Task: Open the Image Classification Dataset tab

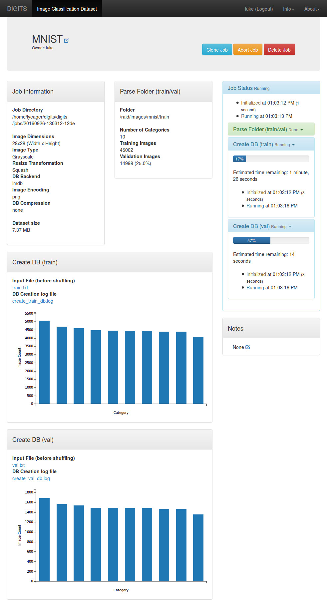Action: coord(67,9)
